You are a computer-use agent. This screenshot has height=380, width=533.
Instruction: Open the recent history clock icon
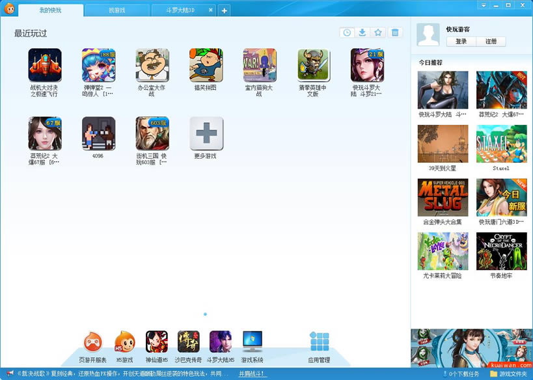(x=347, y=33)
